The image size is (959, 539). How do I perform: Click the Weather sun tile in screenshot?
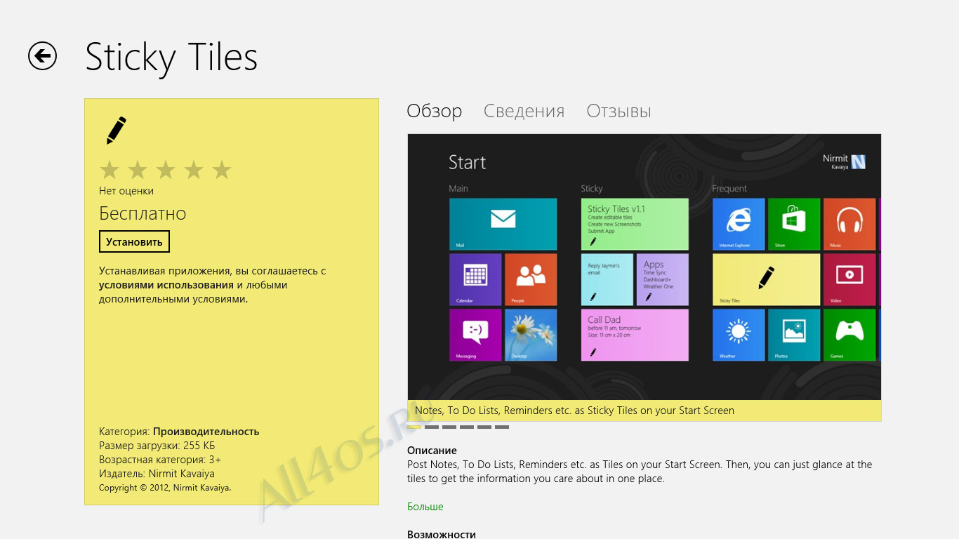pyautogui.click(x=739, y=335)
